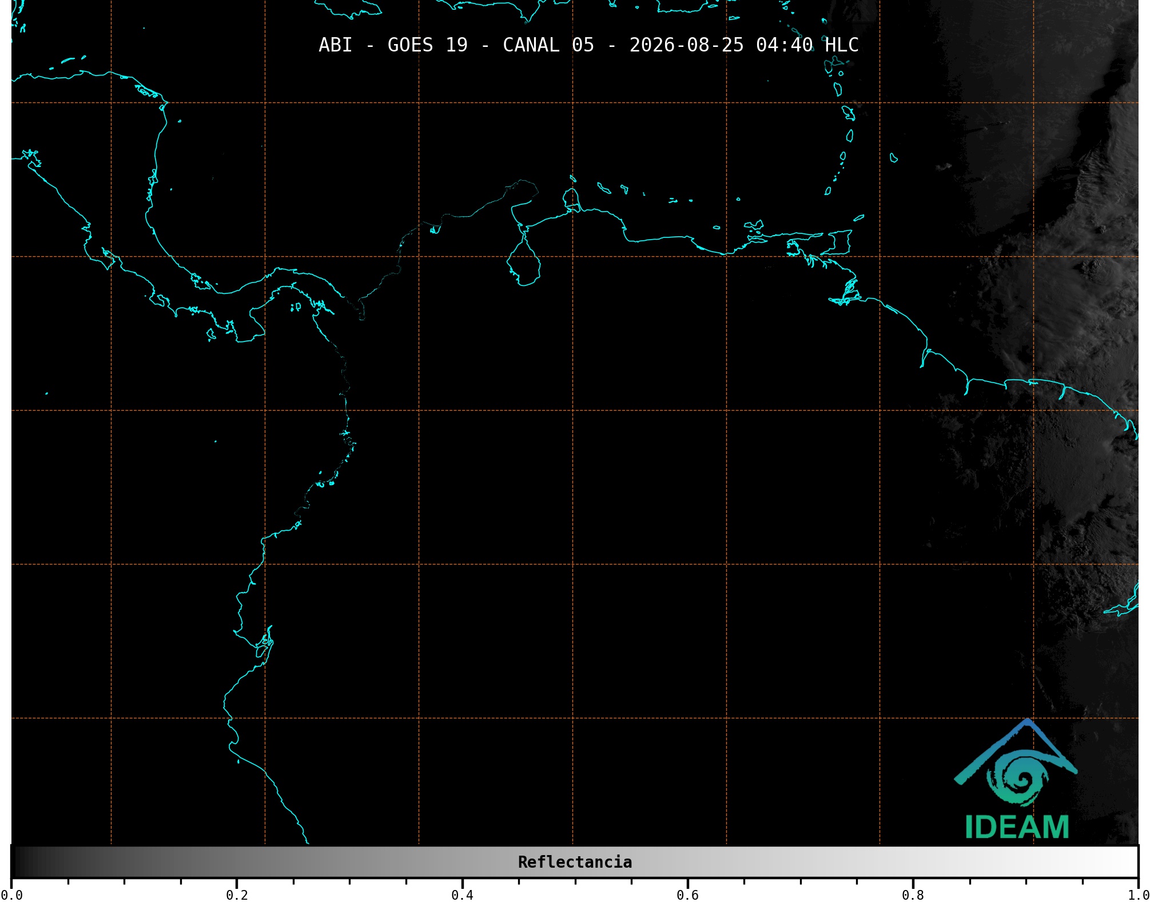This screenshot has height=902, width=1150.
Task: Click the reflectance grayscale colorbar
Action: [x=575, y=861]
